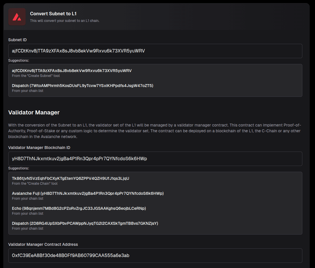Click 'From your chain list' under Echo
The image size is (315, 268).
pos(28,214)
